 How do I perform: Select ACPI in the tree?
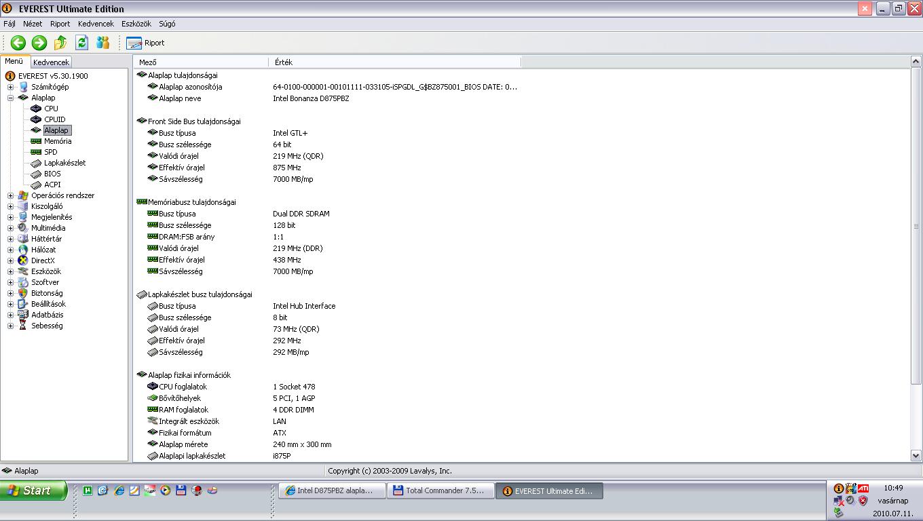[52, 185]
